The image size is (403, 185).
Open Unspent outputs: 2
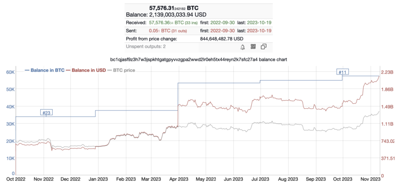(145, 47)
